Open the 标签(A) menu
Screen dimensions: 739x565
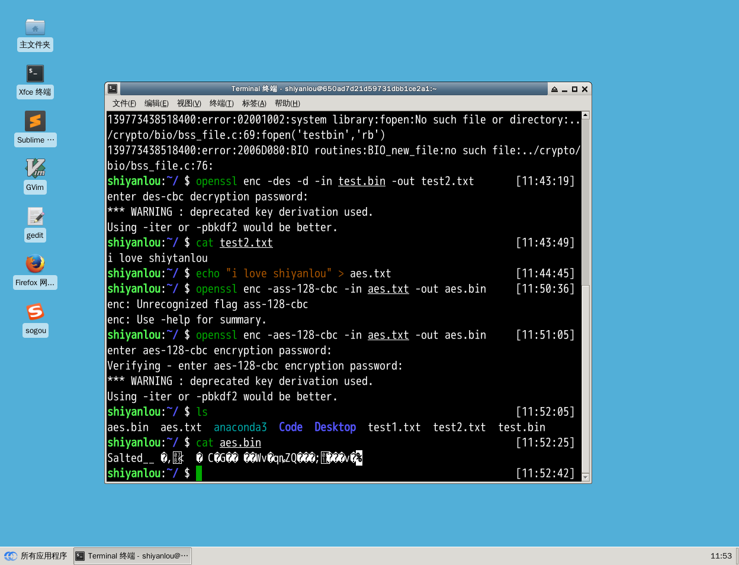(x=254, y=104)
